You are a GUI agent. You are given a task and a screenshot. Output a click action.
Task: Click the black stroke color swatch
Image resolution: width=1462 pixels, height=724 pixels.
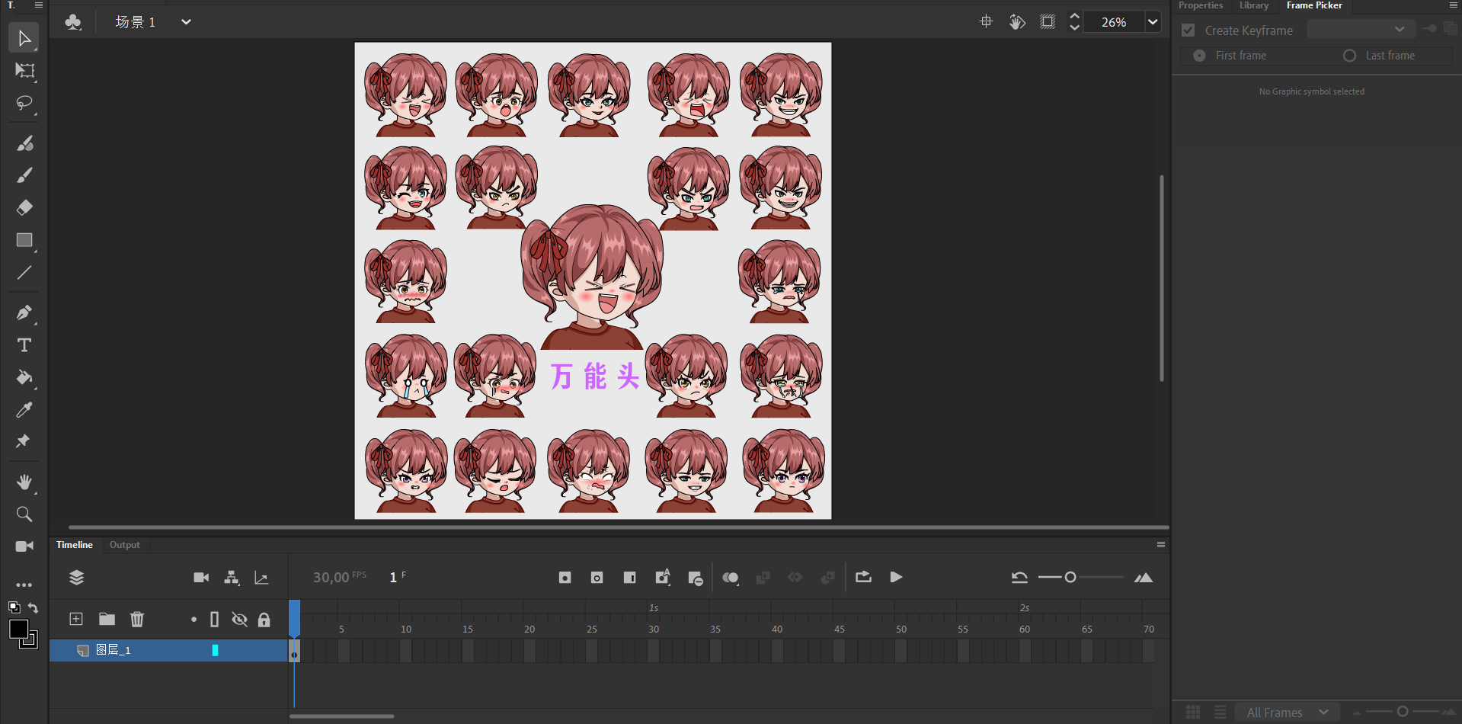[19, 629]
